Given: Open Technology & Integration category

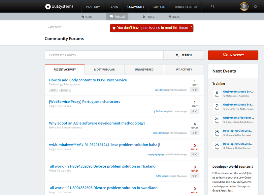Looking at the screenshot, I should pos(64,84).
